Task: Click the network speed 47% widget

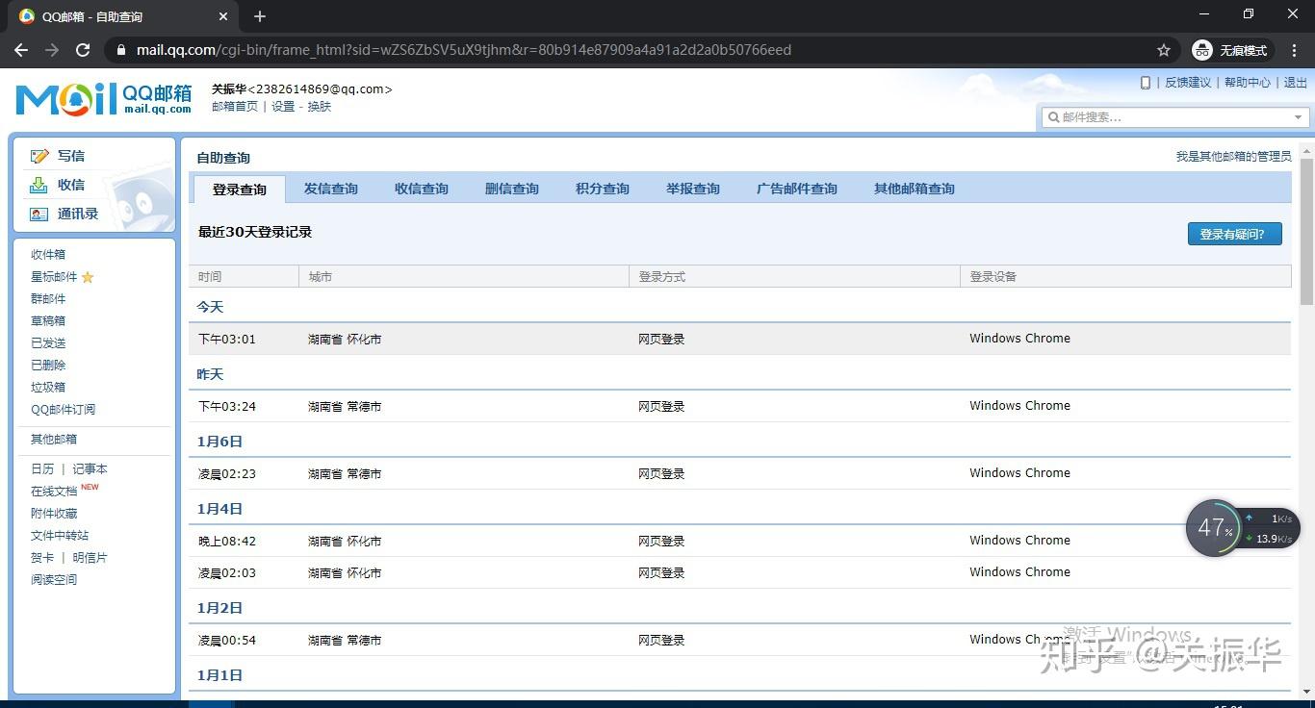Action: [x=1242, y=527]
